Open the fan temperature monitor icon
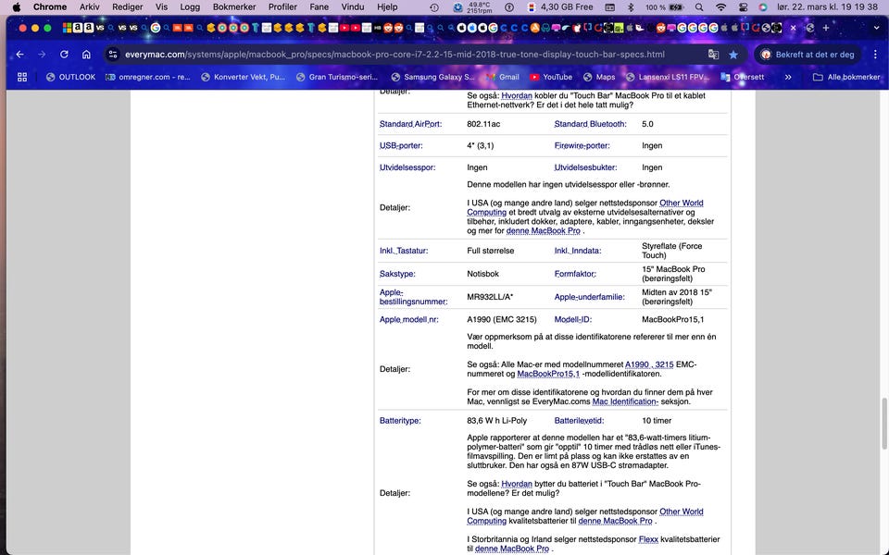The height and width of the screenshot is (555, 889). 473,7
